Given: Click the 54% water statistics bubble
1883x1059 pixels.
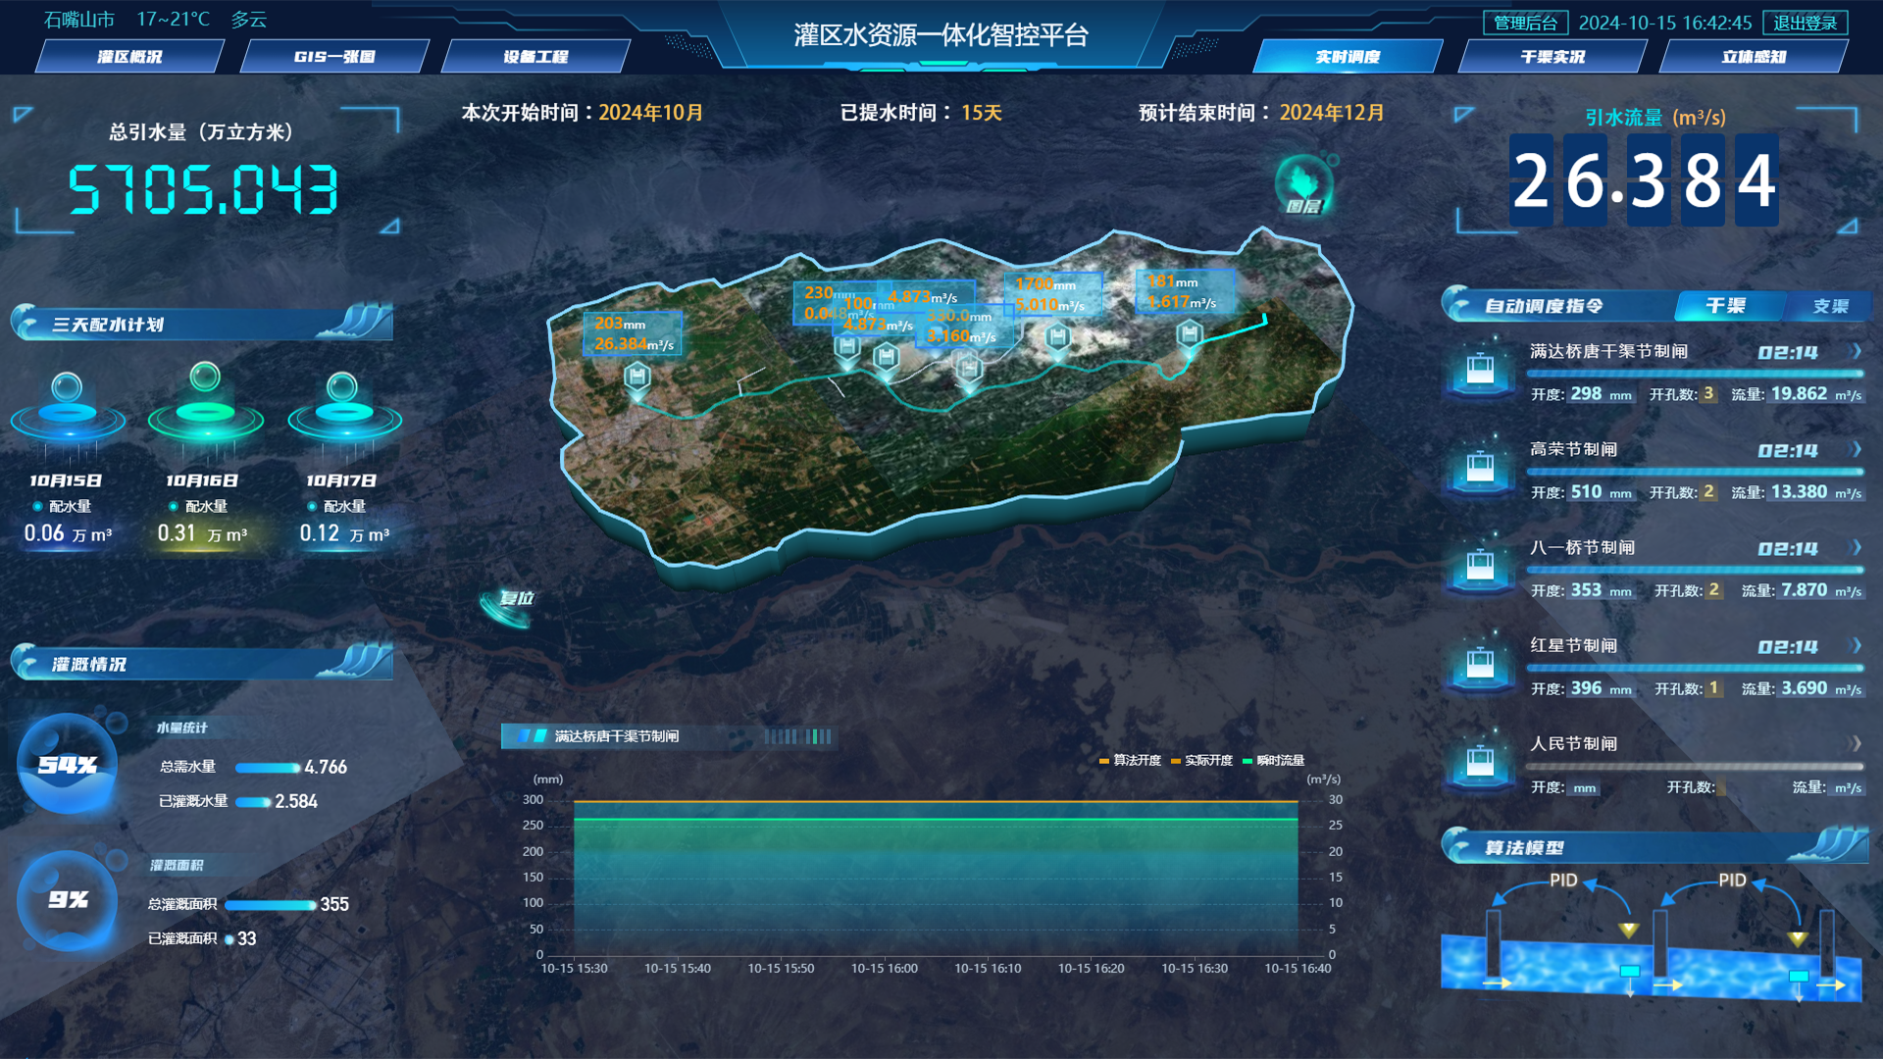Looking at the screenshot, I should [x=67, y=765].
